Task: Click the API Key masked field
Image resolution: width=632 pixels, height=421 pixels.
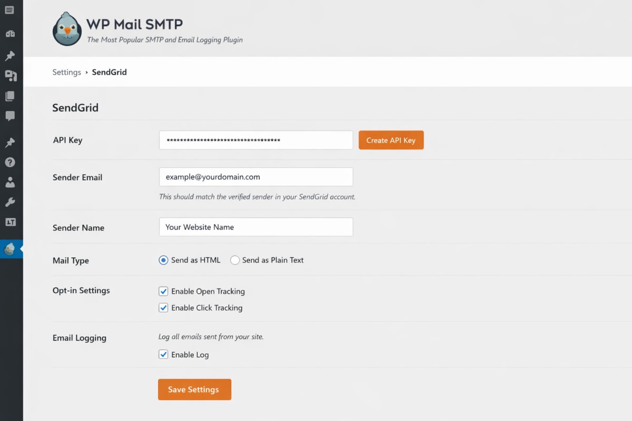Action: 256,140
